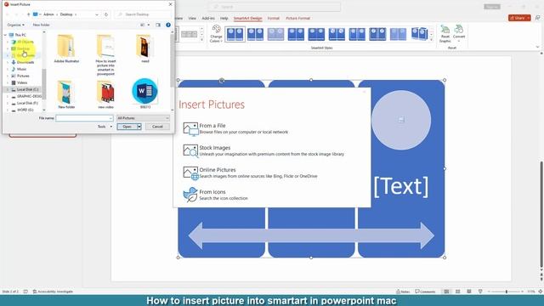Image resolution: width=544 pixels, height=306 pixels.
Task: Choose 'Online Pictures' option
Action: click(x=250, y=173)
